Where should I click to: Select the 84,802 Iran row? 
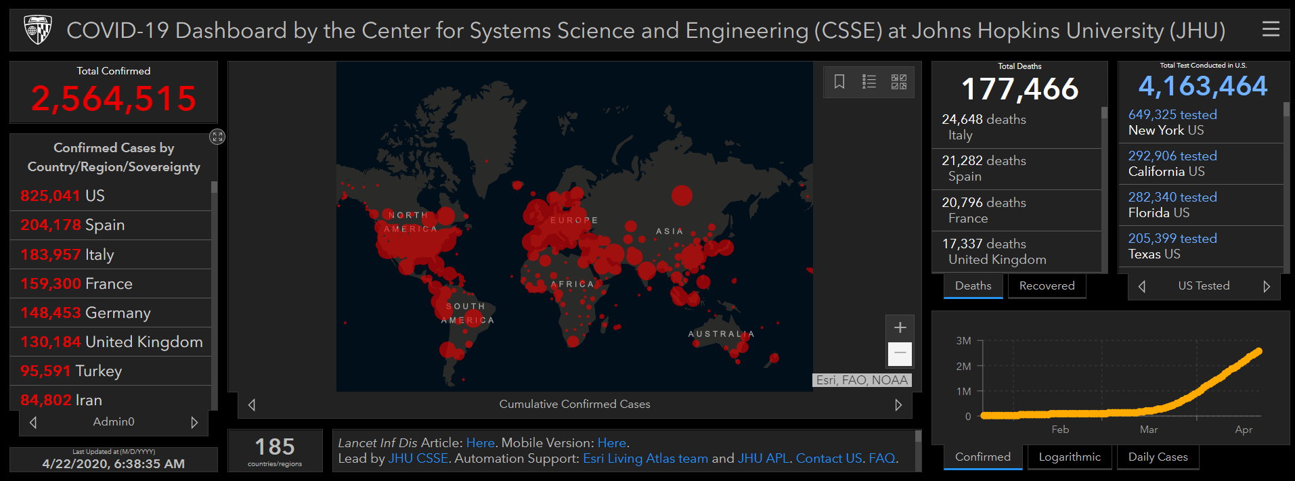pos(110,399)
